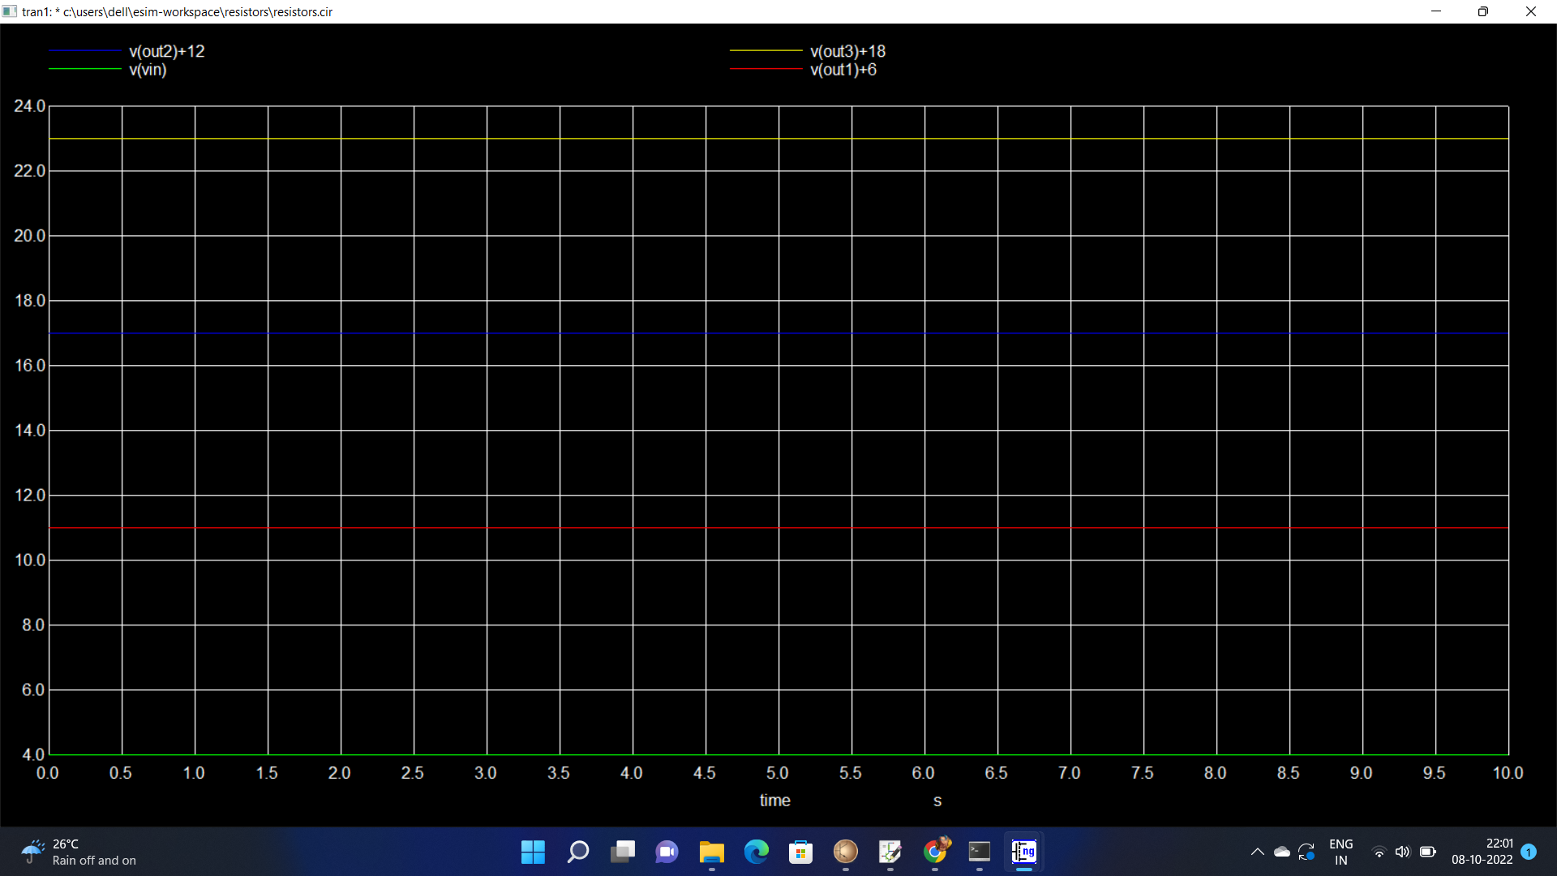Open Task View in taskbar
Viewport: 1557px width, 876px height.
point(623,852)
